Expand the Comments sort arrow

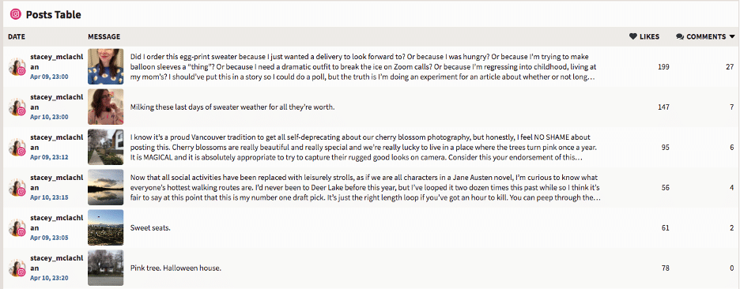(732, 36)
